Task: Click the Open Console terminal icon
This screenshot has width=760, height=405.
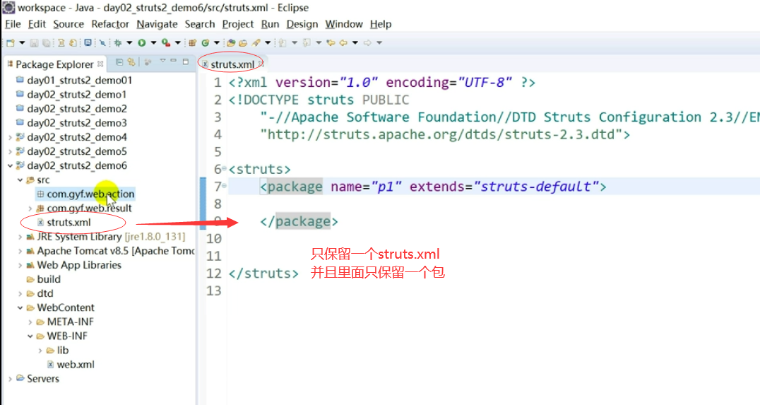Action: pyautogui.click(x=88, y=42)
